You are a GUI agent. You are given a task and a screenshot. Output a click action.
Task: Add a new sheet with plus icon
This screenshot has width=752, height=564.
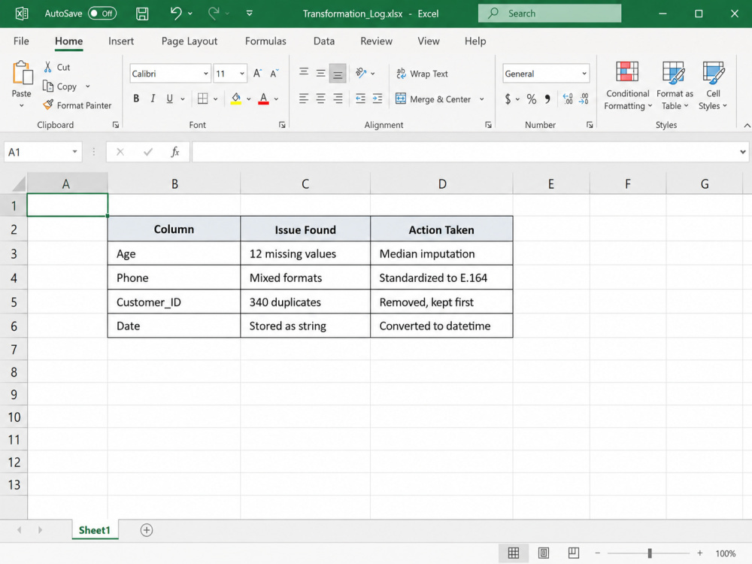point(147,530)
